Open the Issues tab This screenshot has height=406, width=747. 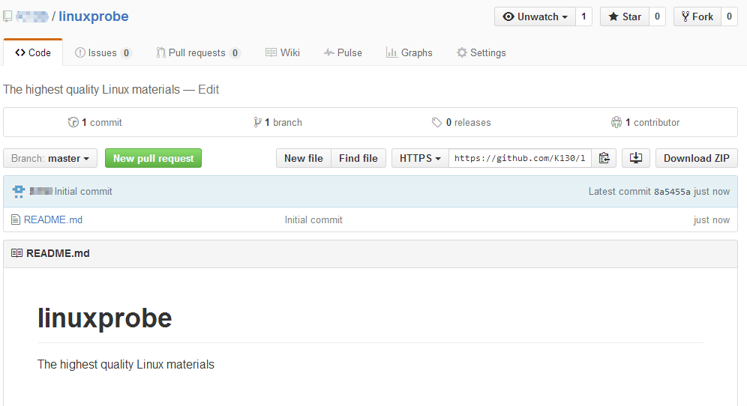click(x=103, y=53)
